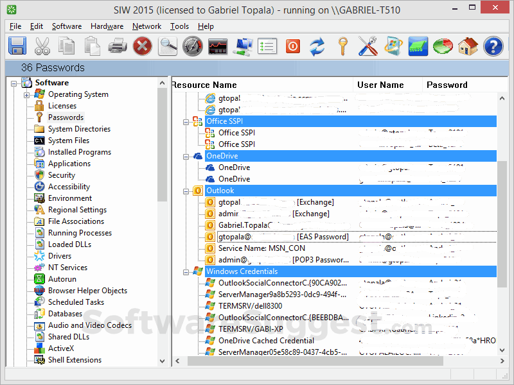This screenshot has width=514, height=385.
Task: Click the SIW app icon in title bar
Action: coord(12,10)
